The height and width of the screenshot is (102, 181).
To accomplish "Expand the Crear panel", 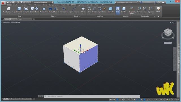I will pos(20,16).
